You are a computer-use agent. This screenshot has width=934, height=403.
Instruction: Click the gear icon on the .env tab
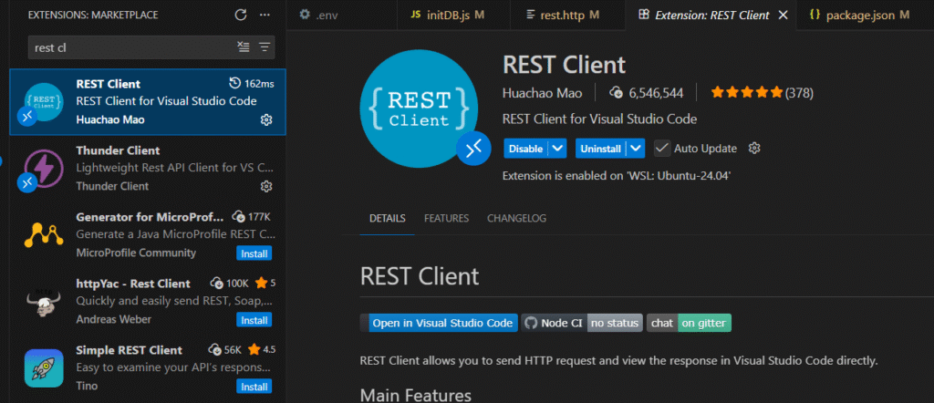click(305, 15)
